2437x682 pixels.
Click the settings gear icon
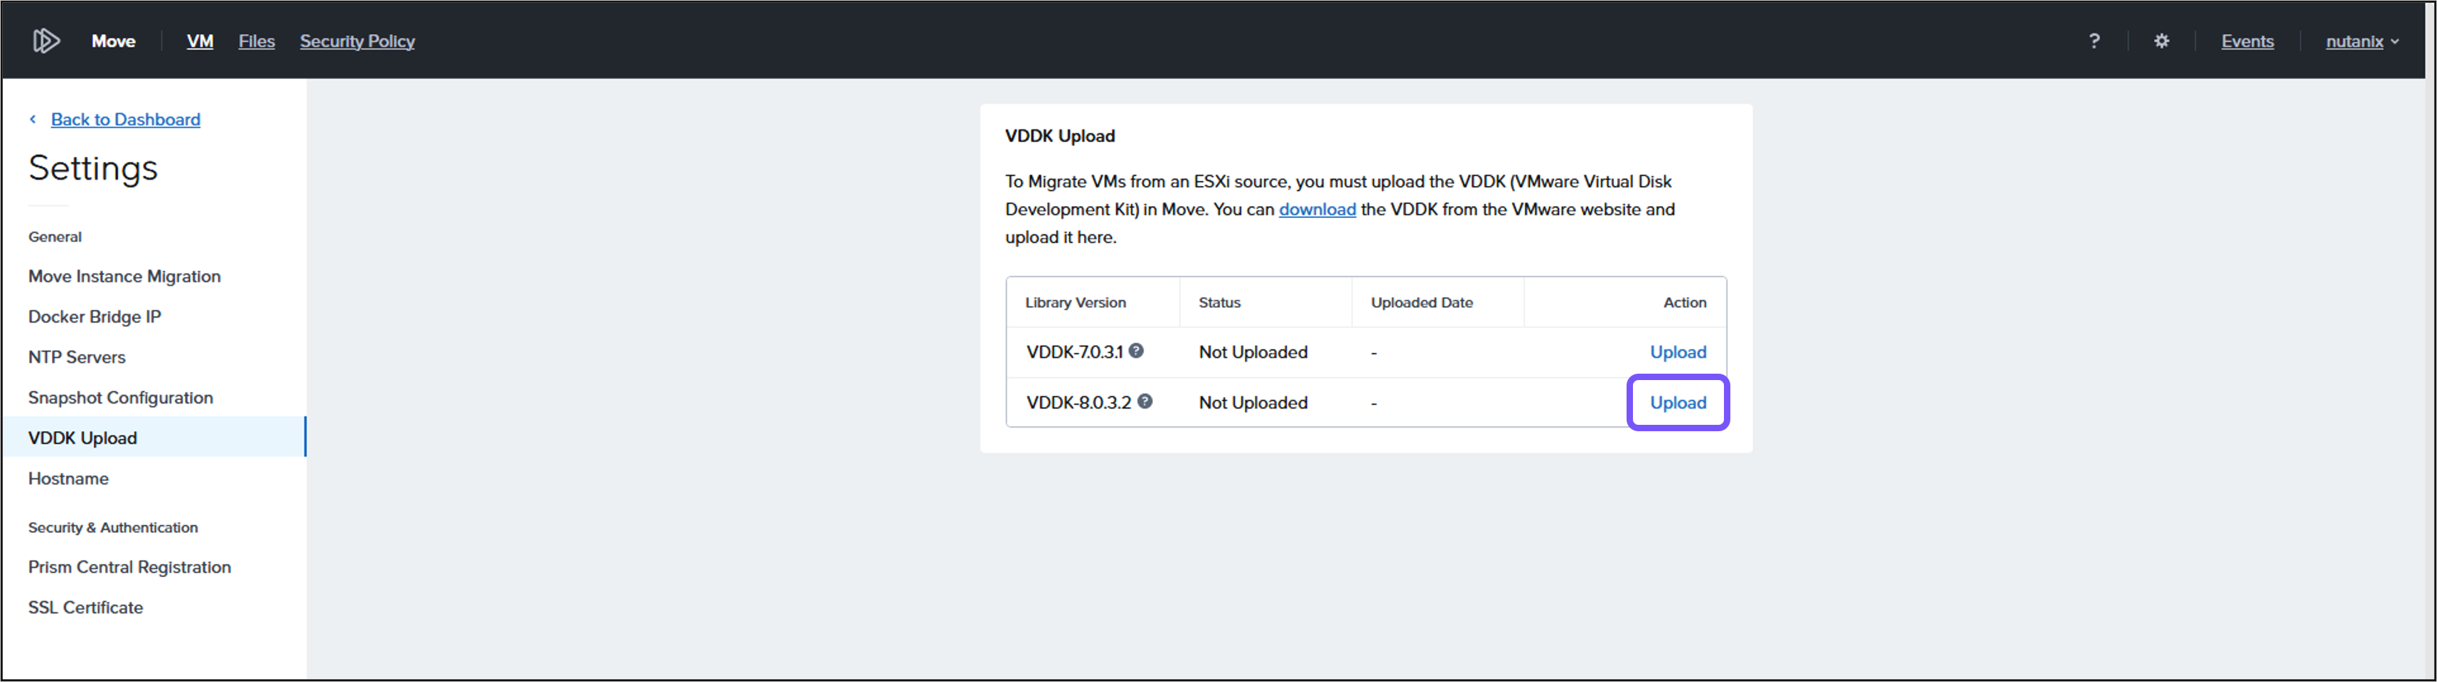[2162, 40]
